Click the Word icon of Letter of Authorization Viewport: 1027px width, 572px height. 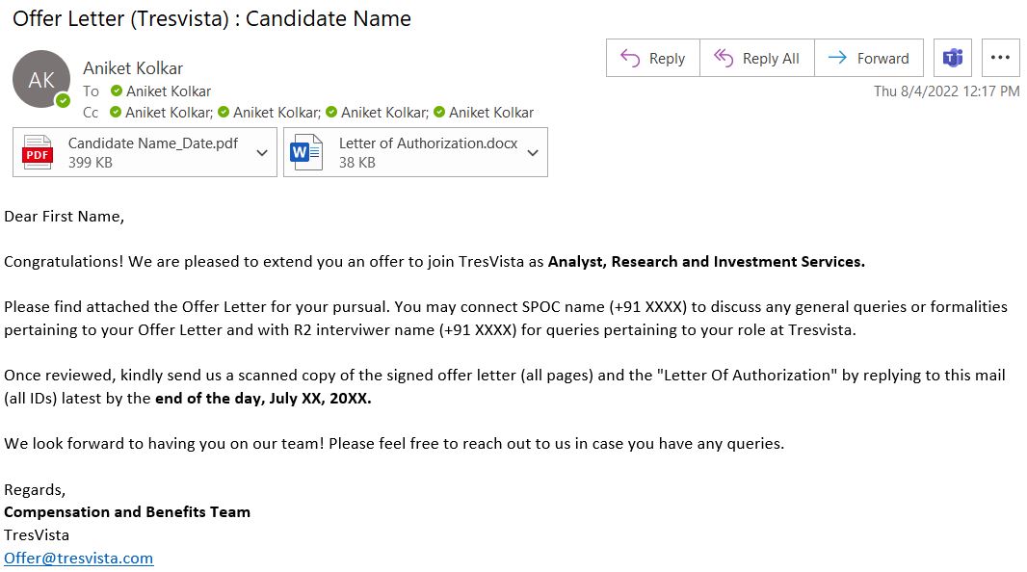(x=306, y=152)
